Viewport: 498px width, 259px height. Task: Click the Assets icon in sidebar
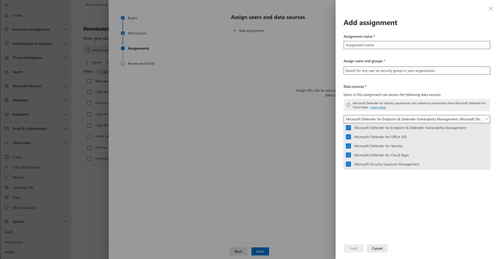point(6,72)
